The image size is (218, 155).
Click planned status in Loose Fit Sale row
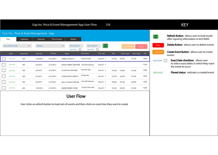pos(12,59)
